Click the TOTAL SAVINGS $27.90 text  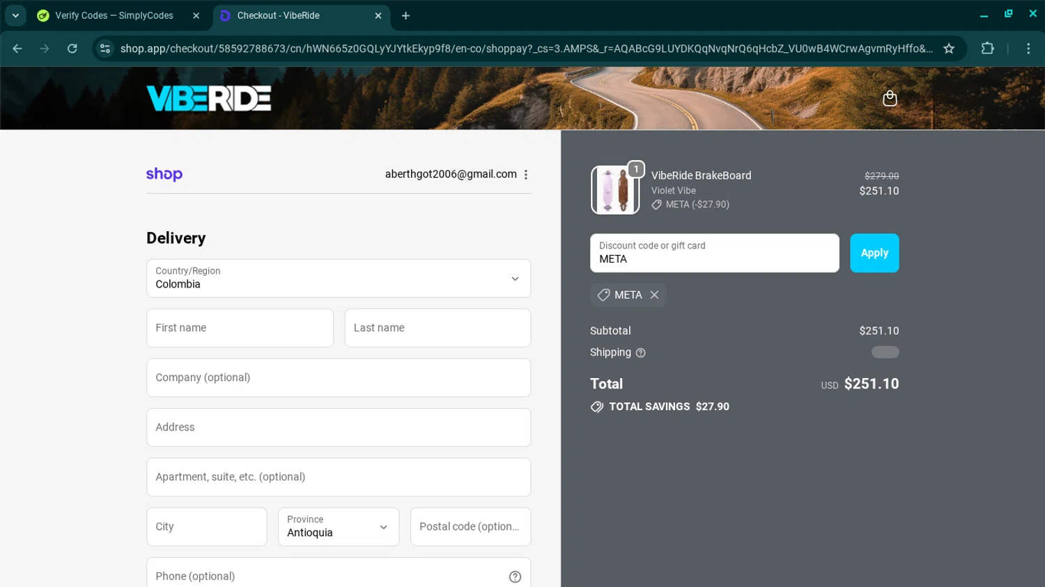(669, 407)
